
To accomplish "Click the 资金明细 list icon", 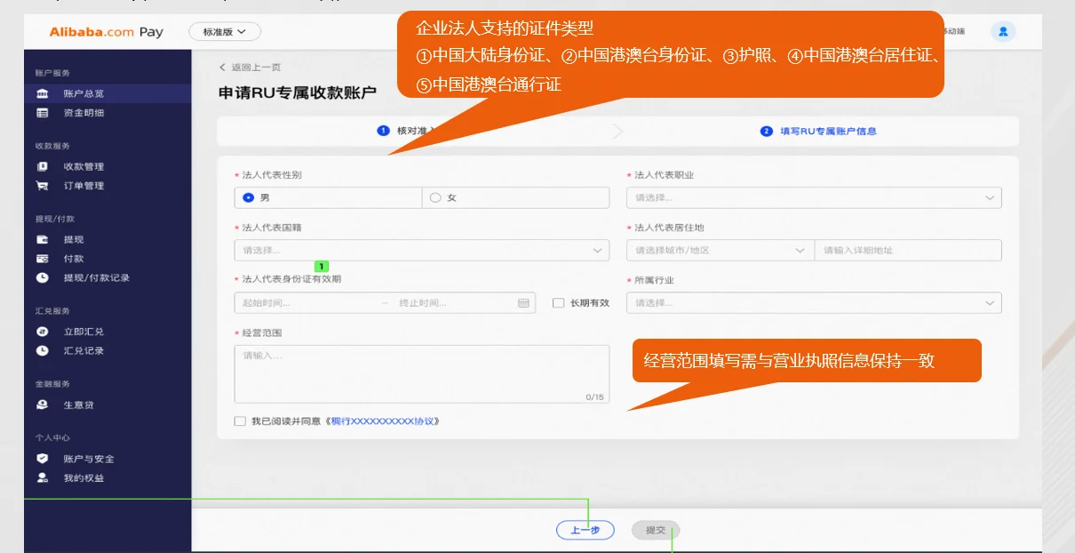I will coord(43,113).
